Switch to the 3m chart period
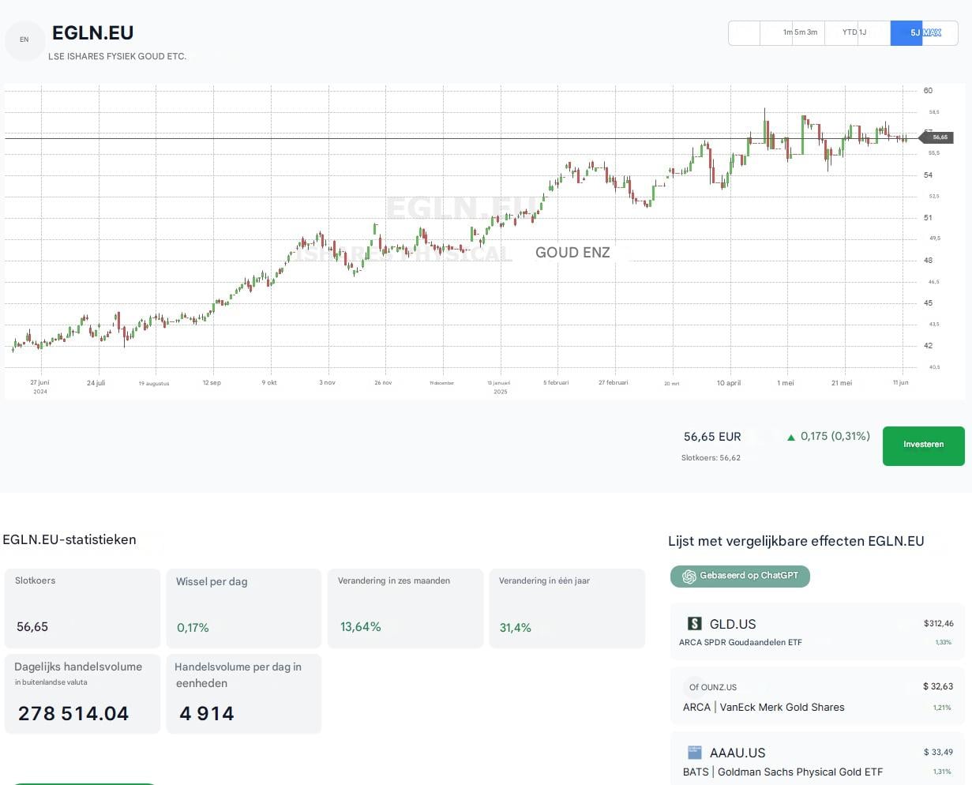 coord(812,32)
